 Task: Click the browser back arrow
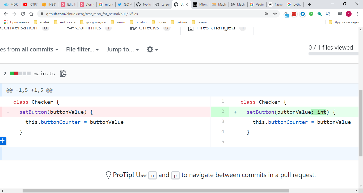coord(6,14)
